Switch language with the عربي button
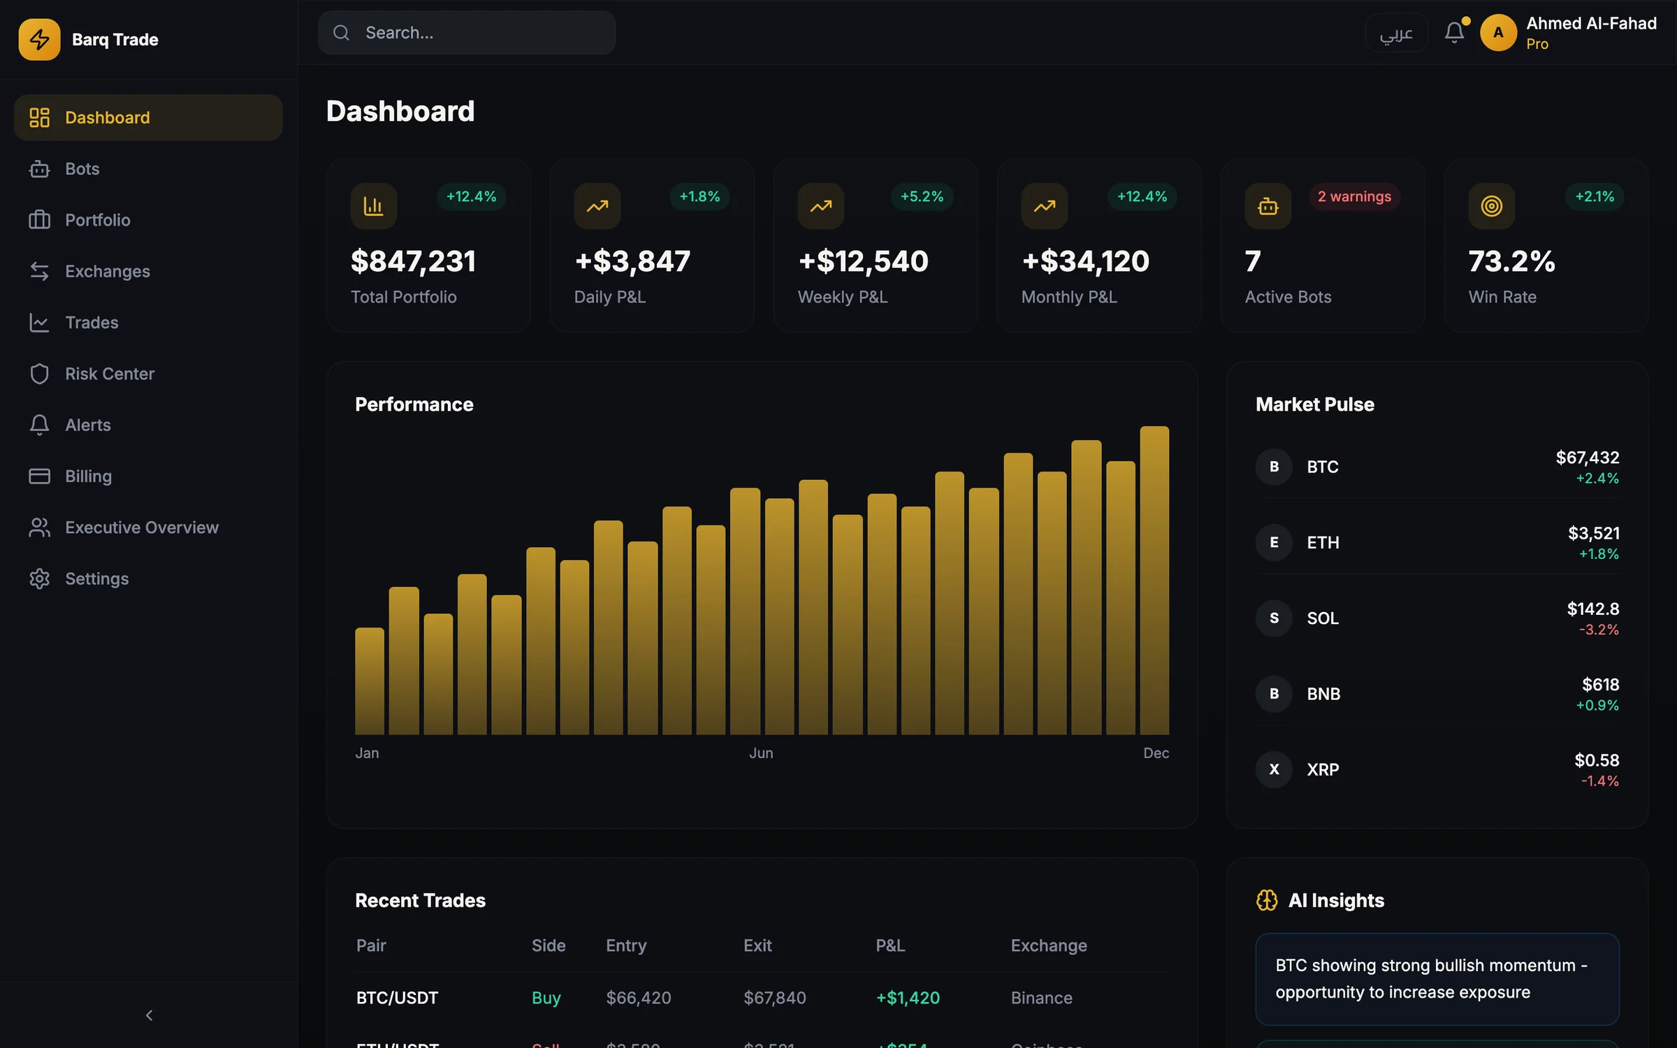The image size is (1677, 1048). point(1396,33)
